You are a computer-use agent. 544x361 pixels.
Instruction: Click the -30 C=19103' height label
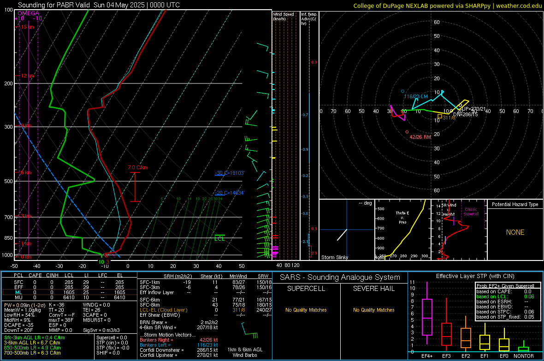coord(230,173)
